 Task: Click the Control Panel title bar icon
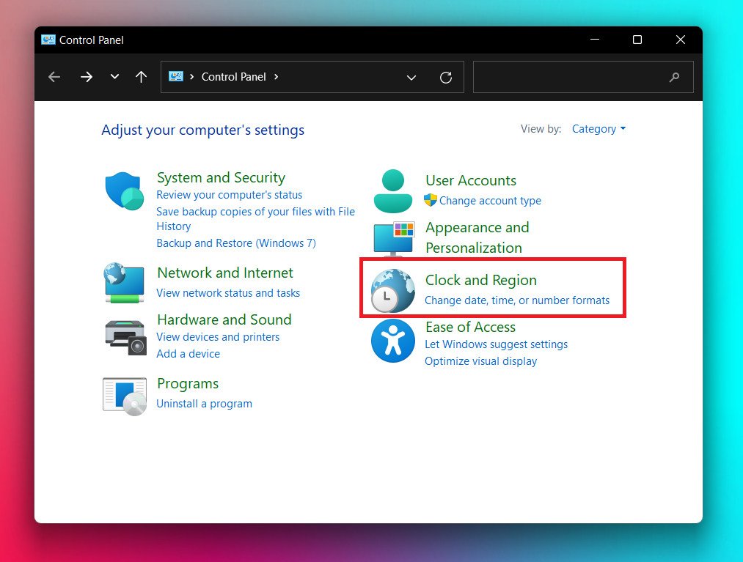pyautogui.click(x=48, y=40)
